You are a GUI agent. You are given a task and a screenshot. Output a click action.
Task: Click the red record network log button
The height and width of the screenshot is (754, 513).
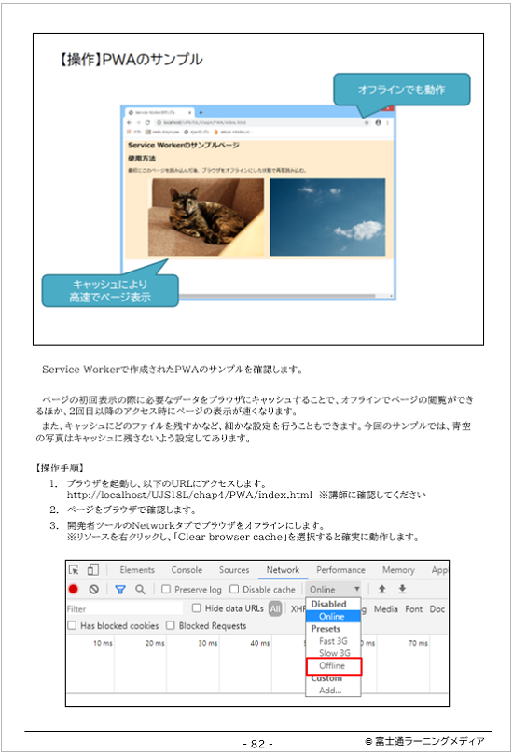pyautogui.click(x=74, y=589)
